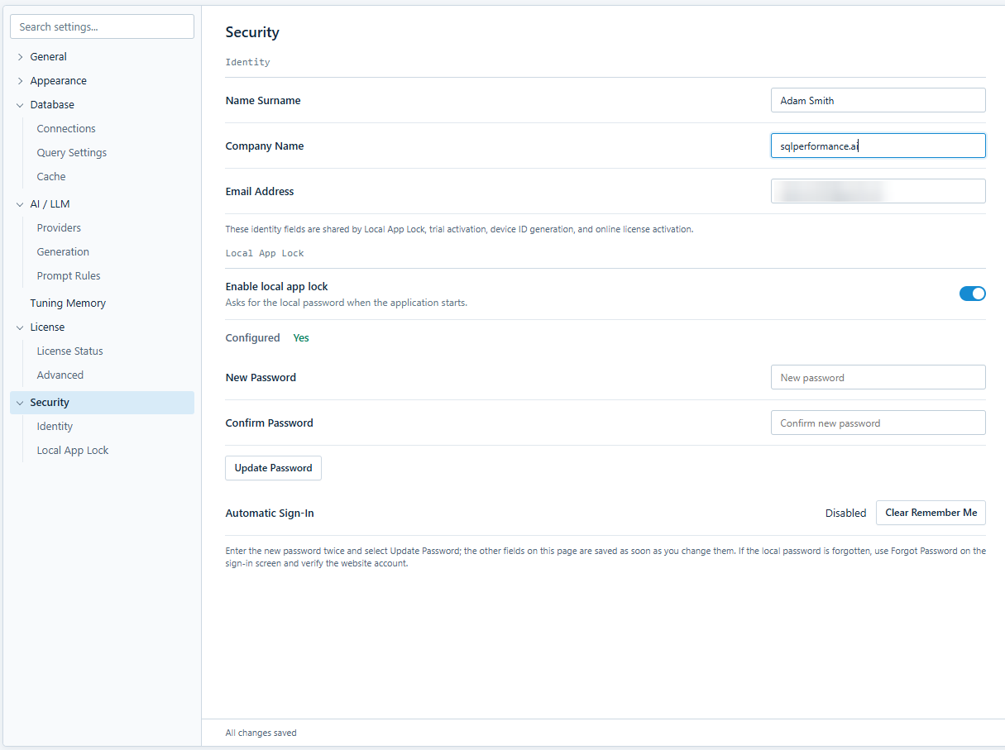Collapse the AI / LLM section chevron
Viewport: 1005px width, 750px height.
click(20, 204)
